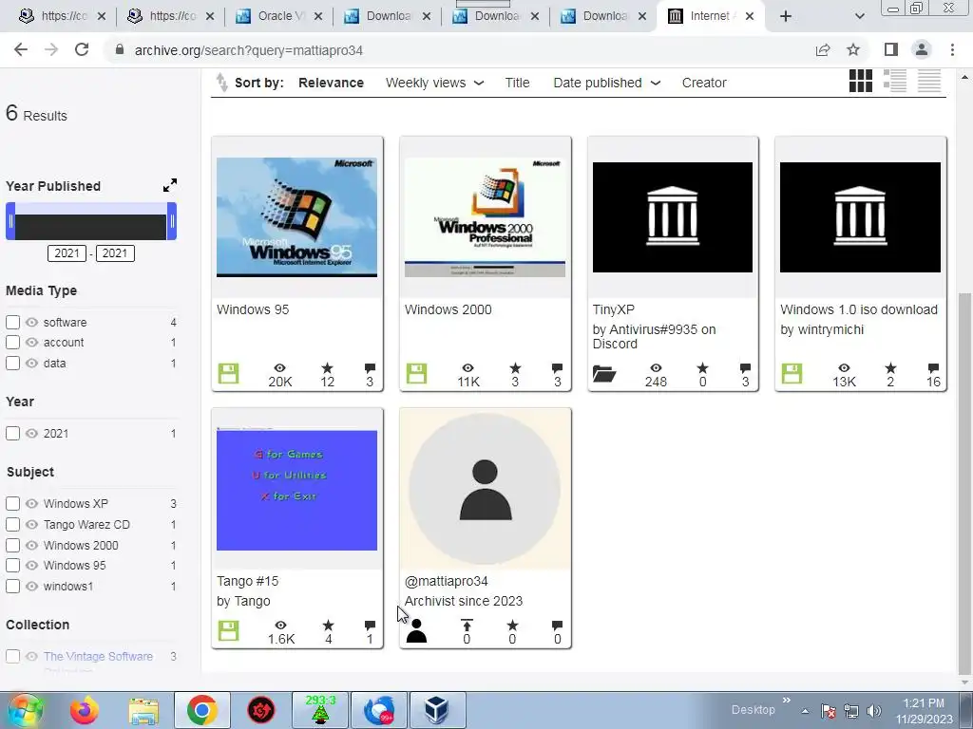
Task: Open Windows 95 thumbnail image
Action: click(296, 217)
